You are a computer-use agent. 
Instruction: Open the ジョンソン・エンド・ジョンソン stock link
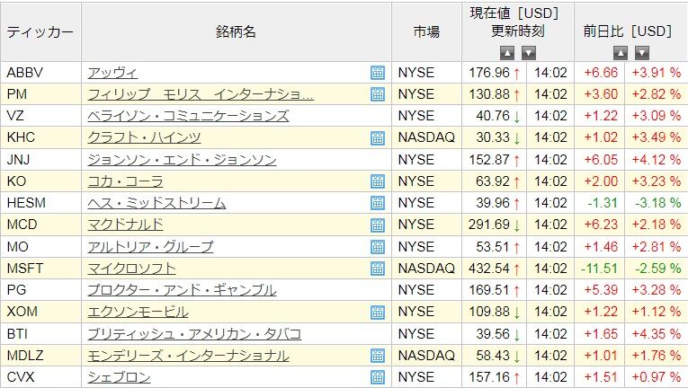click(181, 160)
